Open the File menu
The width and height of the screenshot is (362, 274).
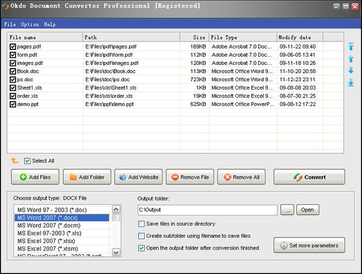[10, 25]
